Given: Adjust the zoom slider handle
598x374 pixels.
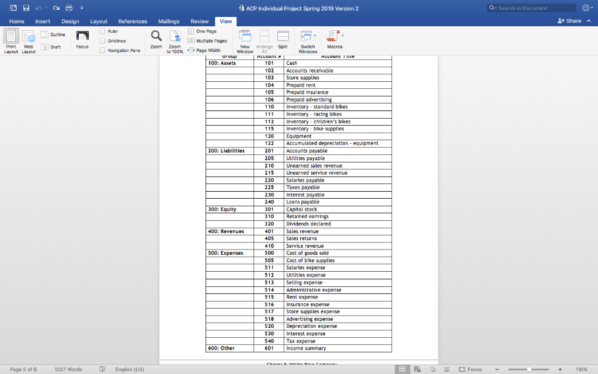Looking at the screenshot, I should click(529, 369).
